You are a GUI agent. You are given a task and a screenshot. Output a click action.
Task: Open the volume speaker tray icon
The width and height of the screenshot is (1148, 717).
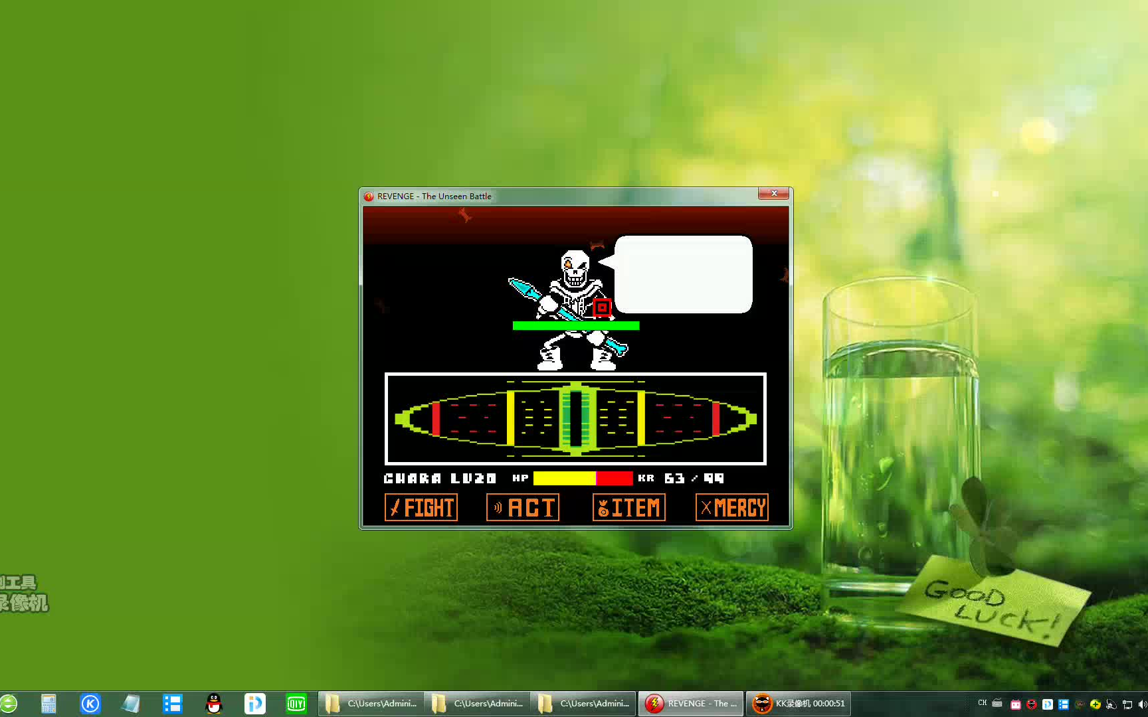coord(1143,704)
